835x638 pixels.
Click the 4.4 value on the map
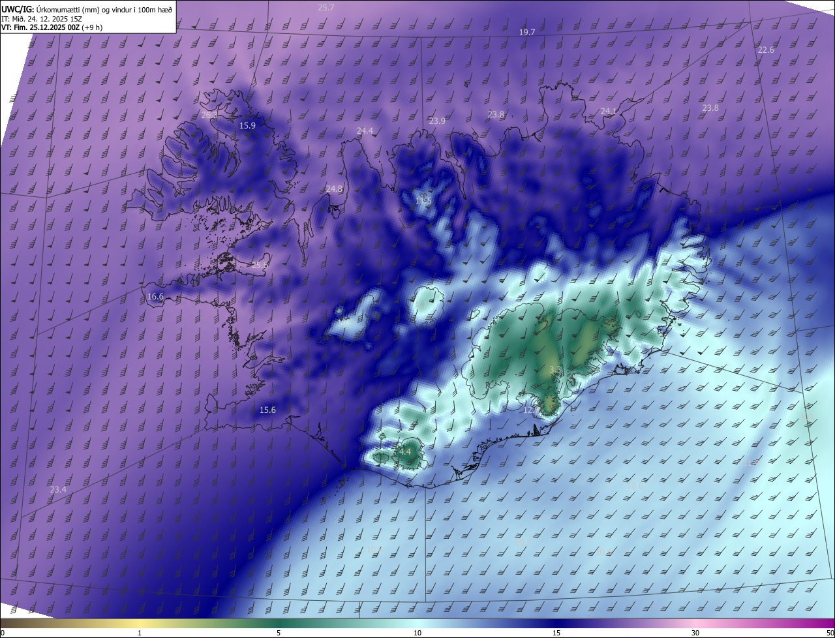coord(404,451)
